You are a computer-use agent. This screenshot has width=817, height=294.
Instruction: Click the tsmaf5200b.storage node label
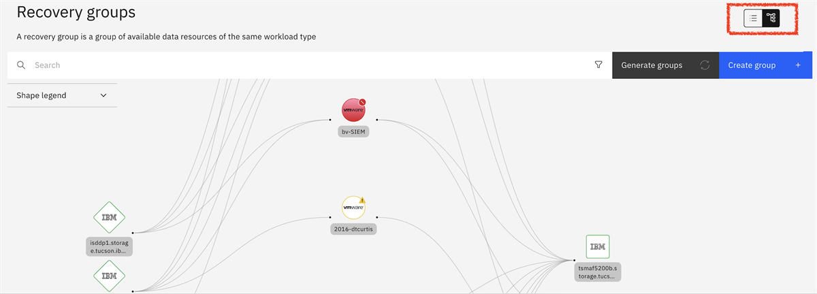pyautogui.click(x=598, y=272)
